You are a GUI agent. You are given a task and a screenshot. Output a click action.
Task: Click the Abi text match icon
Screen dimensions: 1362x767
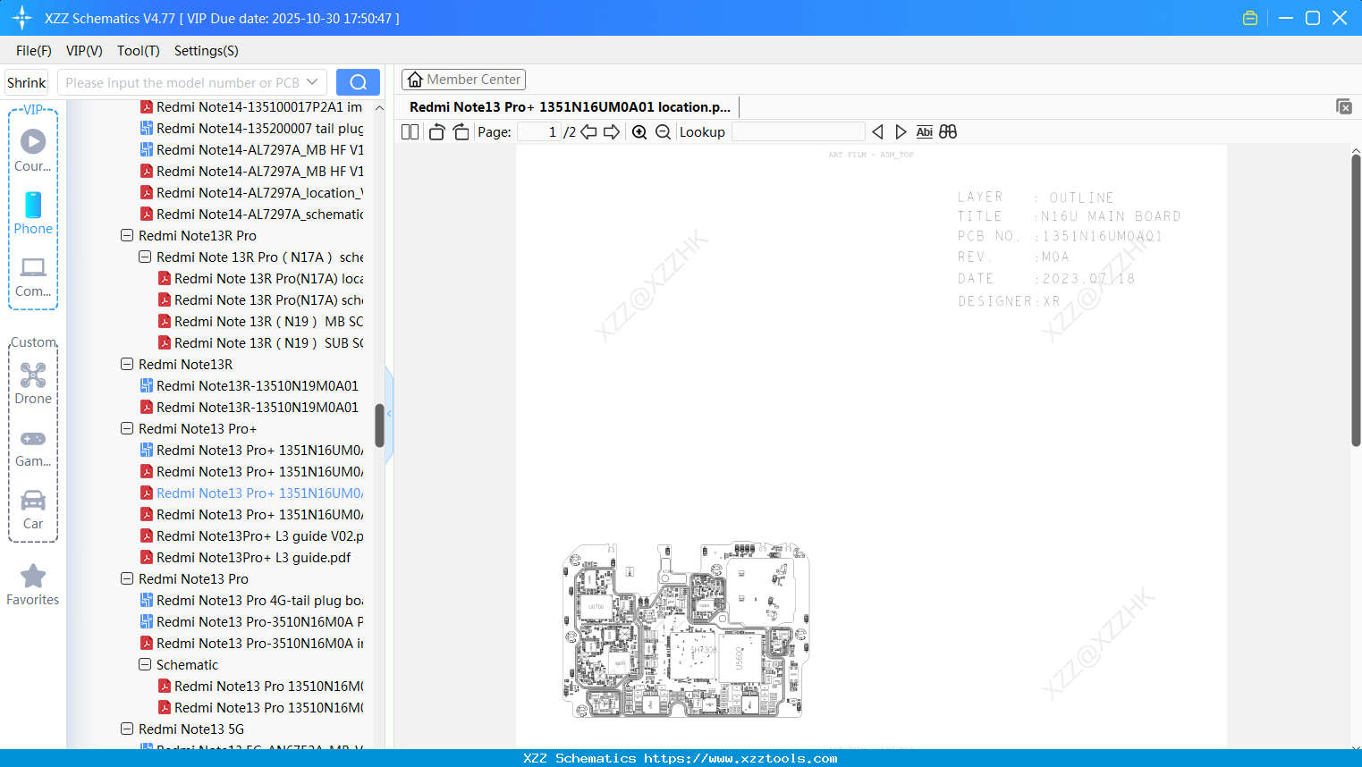pyautogui.click(x=925, y=132)
